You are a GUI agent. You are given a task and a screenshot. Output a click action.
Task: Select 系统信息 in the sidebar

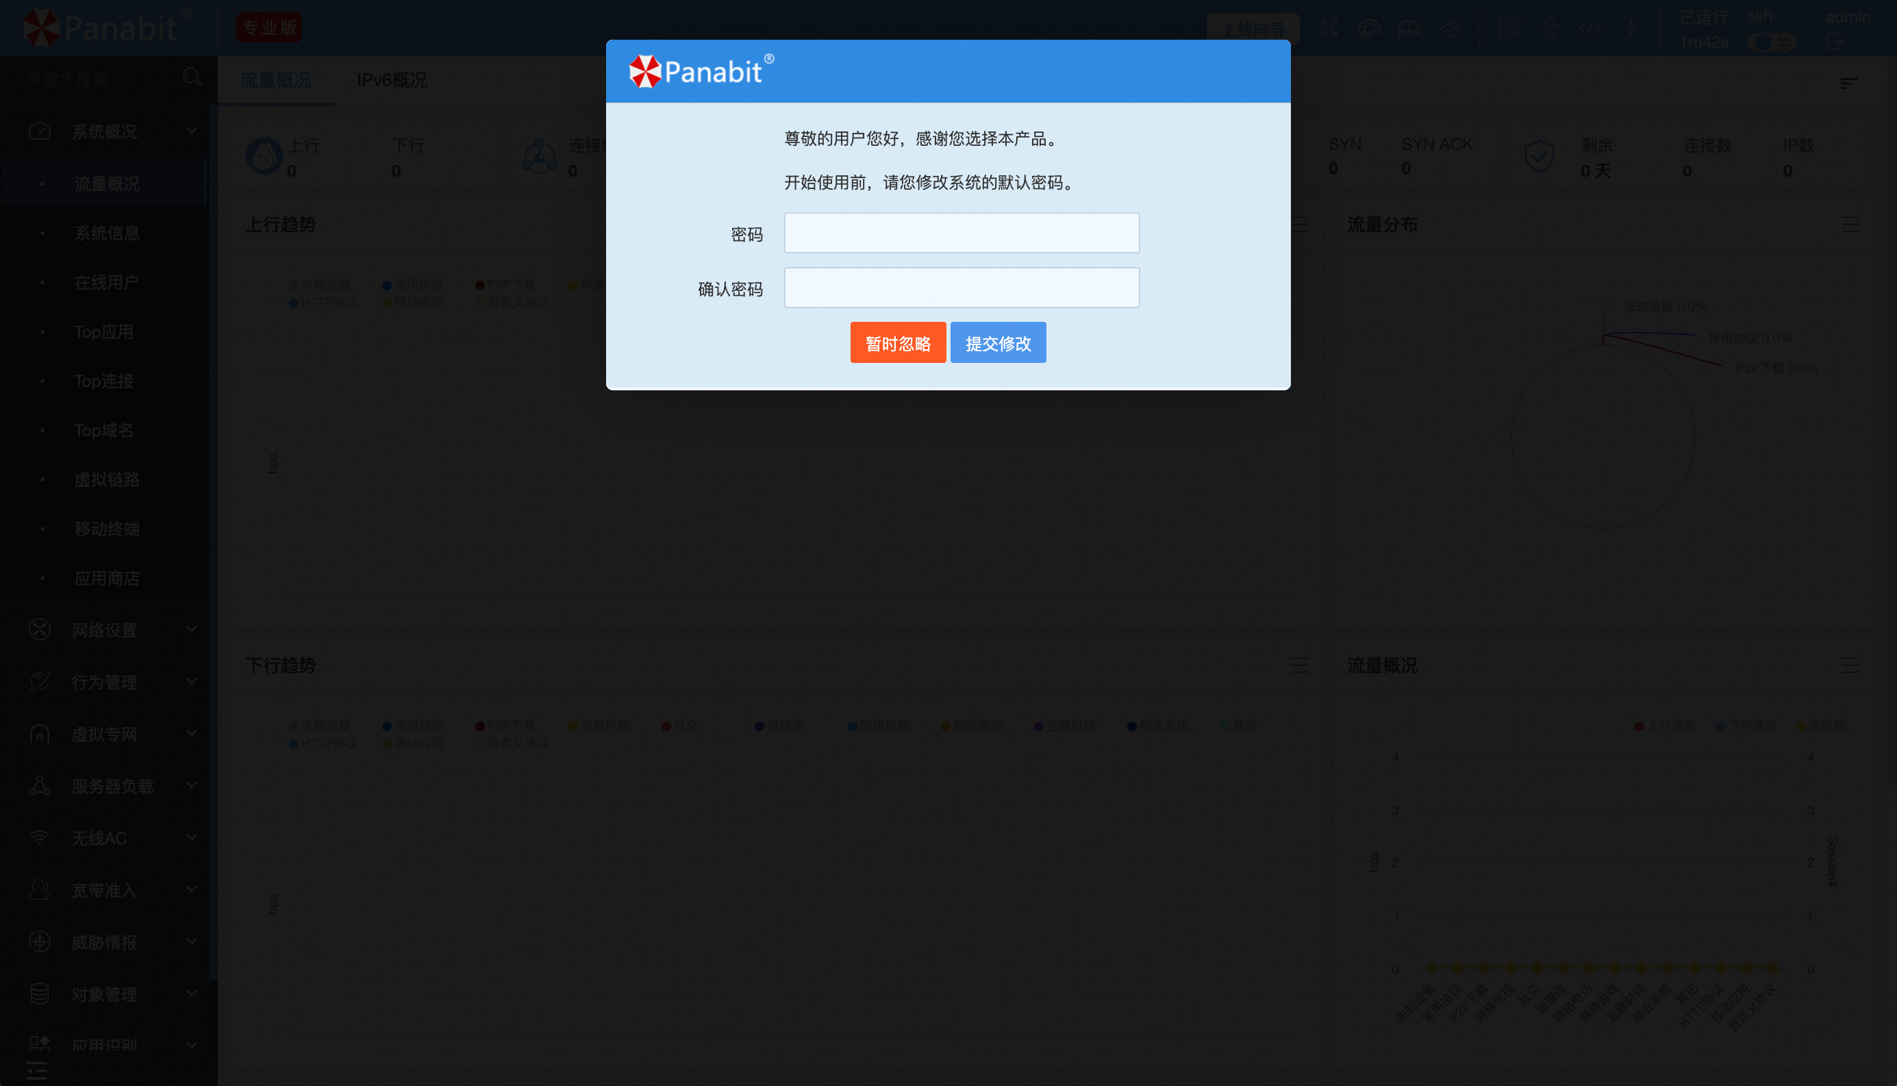coord(107,233)
